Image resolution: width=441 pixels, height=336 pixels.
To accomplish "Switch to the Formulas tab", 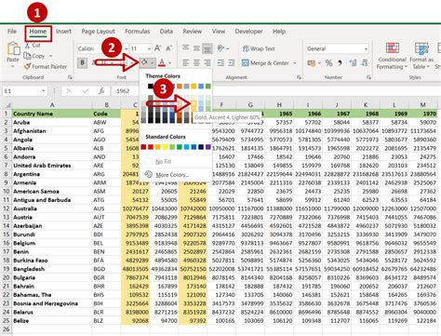I will pos(138,32).
